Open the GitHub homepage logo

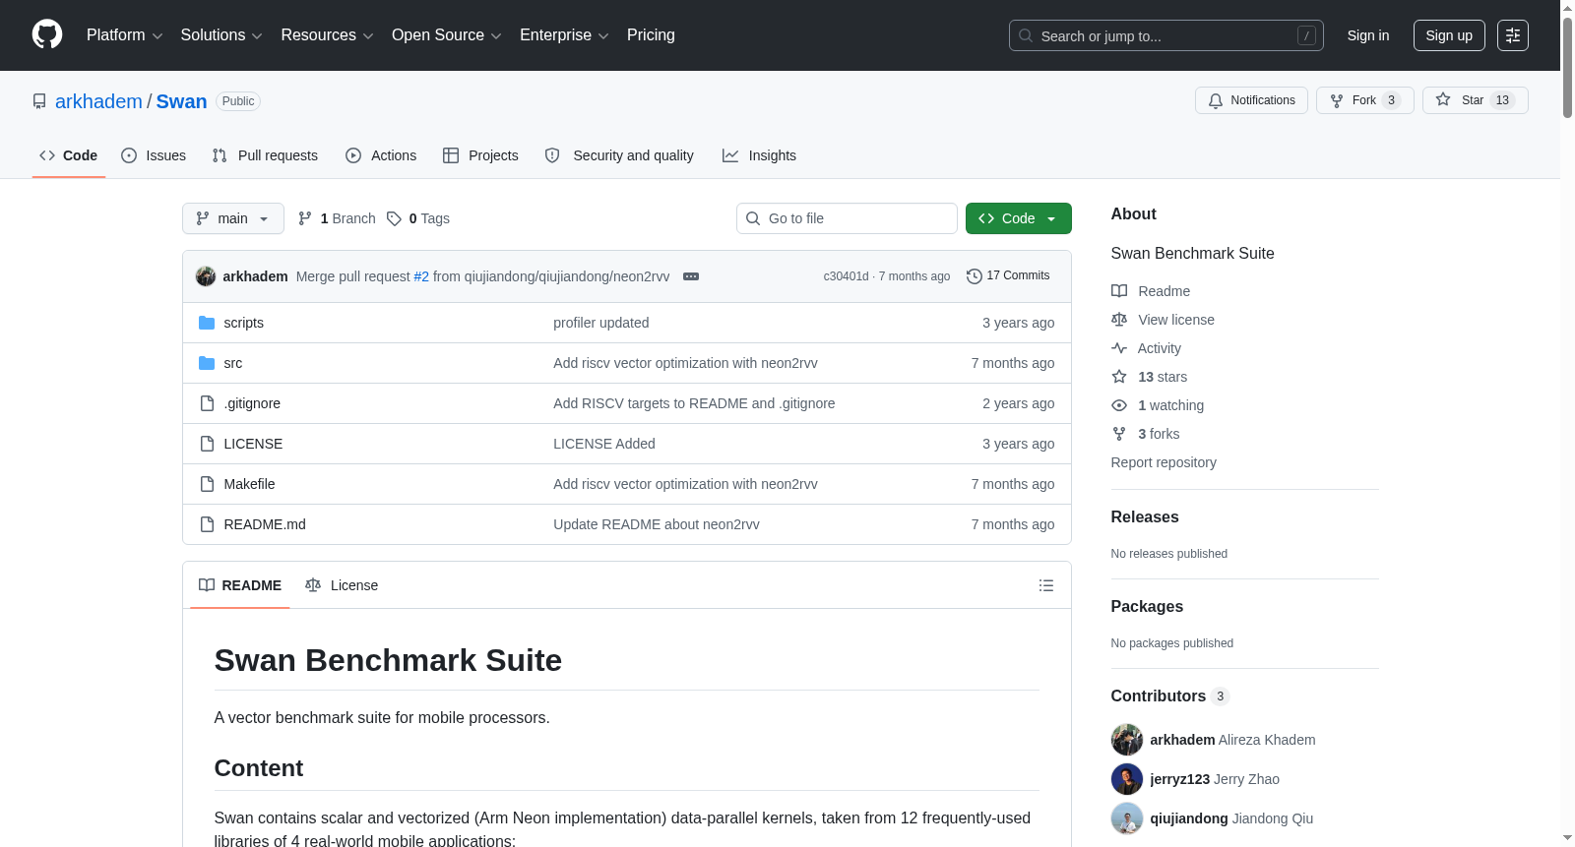(x=47, y=34)
